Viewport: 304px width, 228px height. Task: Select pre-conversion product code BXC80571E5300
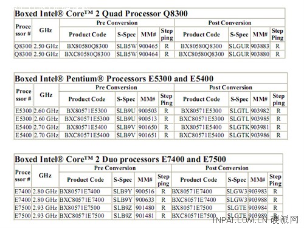point(87,119)
